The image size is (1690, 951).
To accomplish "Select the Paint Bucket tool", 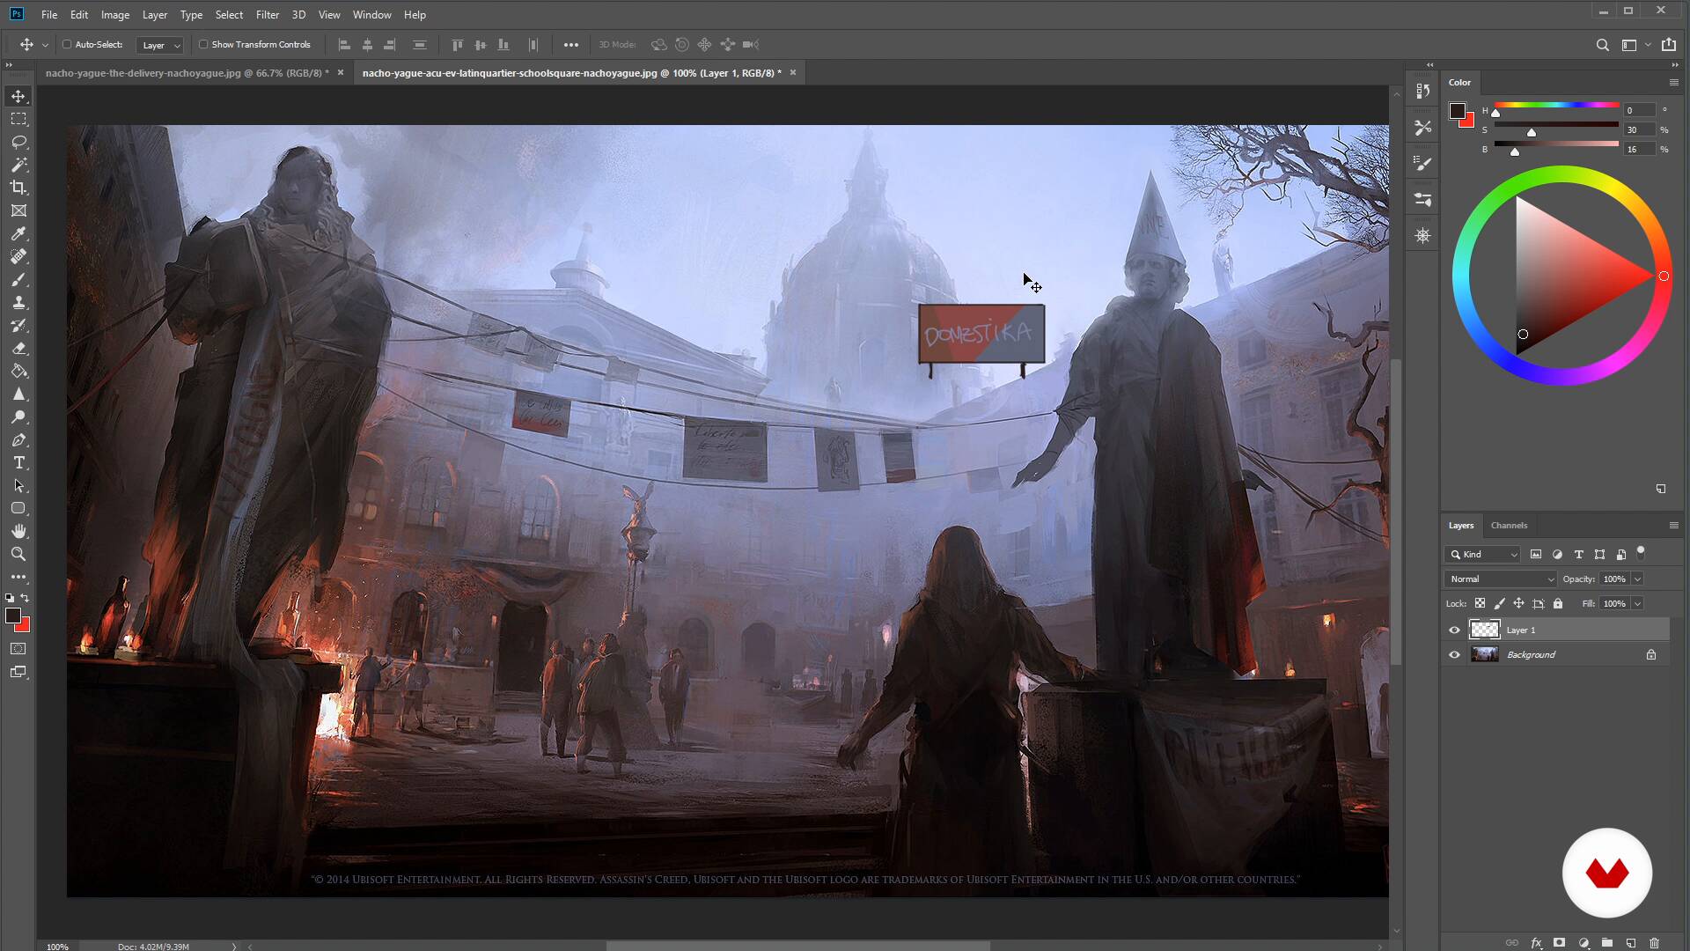I will [x=18, y=371].
